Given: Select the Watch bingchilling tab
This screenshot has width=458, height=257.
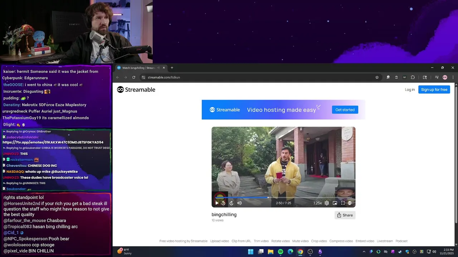Looking at the screenshot, I should [x=141, y=68].
